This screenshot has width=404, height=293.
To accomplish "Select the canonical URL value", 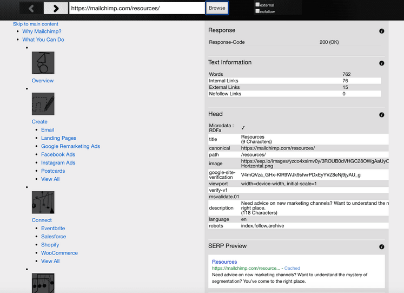I will pyautogui.click(x=278, y=148).
